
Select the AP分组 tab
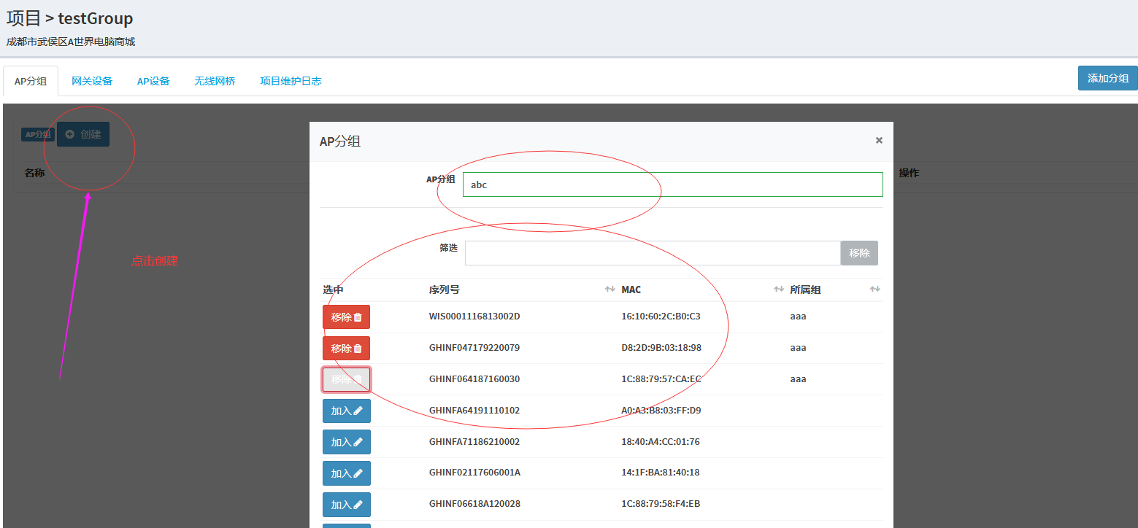pos(31,81)
